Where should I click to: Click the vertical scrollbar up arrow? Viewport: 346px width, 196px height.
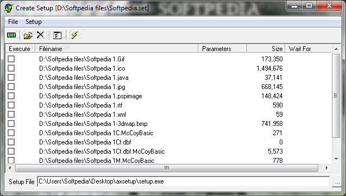point(336,49)
